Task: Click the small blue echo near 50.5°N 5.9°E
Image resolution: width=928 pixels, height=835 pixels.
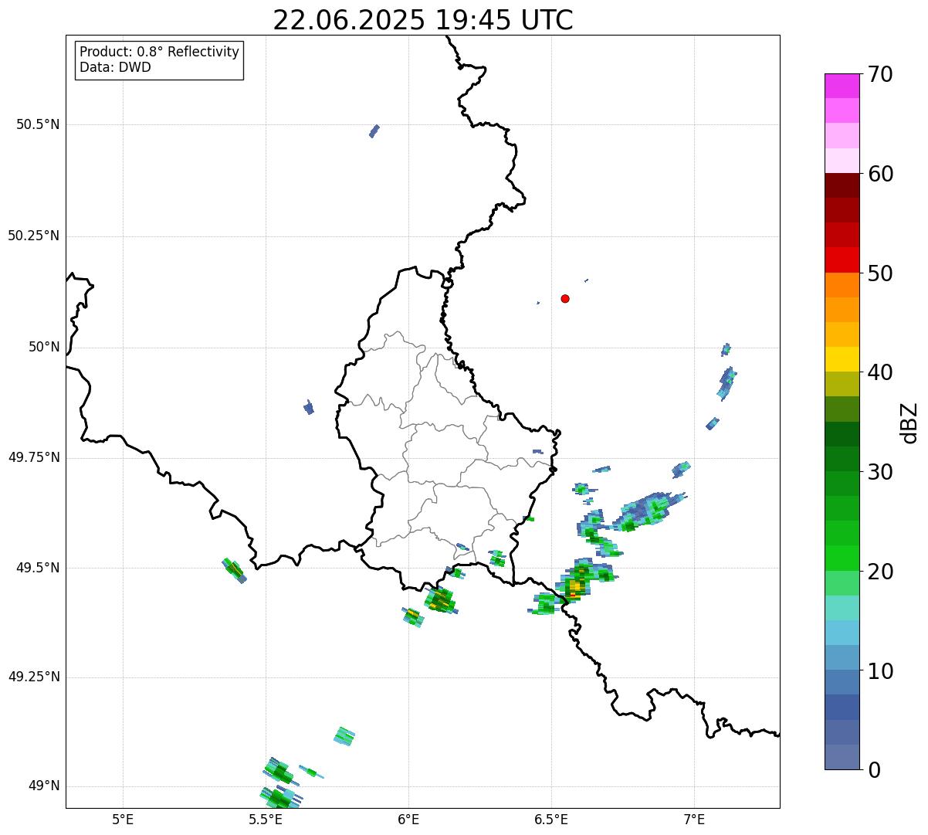Action: point(374,131)
